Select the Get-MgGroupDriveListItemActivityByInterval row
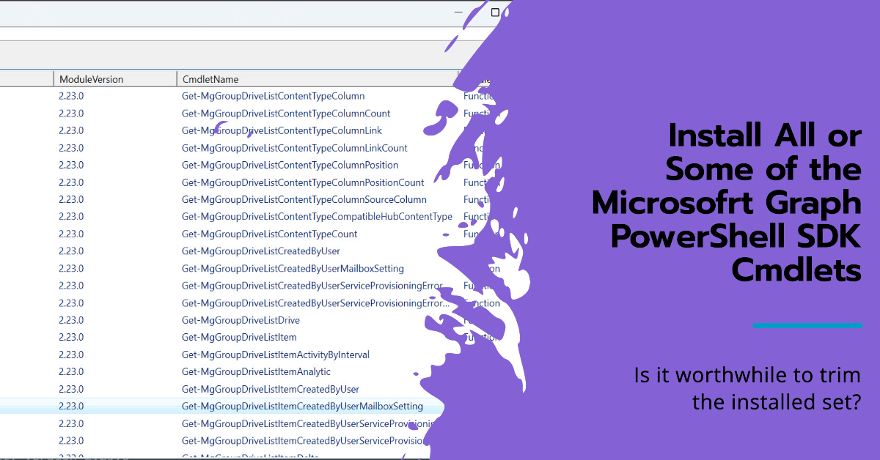This screenshot has height=460, width=880. pyautogui.click(x=275, y=355)
